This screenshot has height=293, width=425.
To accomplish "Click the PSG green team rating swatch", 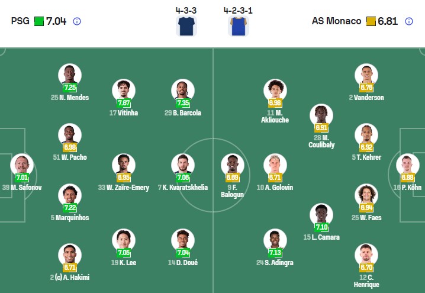I will [39, 21].
